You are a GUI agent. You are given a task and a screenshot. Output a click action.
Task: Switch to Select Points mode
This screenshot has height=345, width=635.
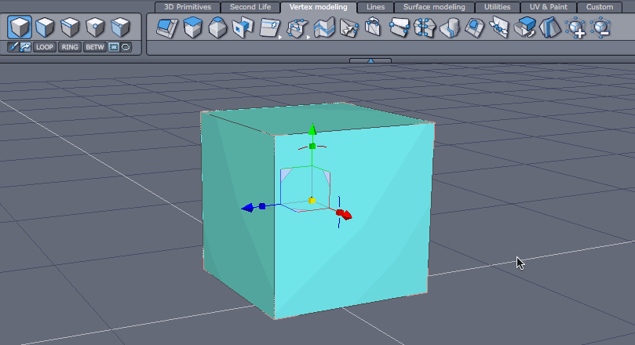(x=95, y=27)
